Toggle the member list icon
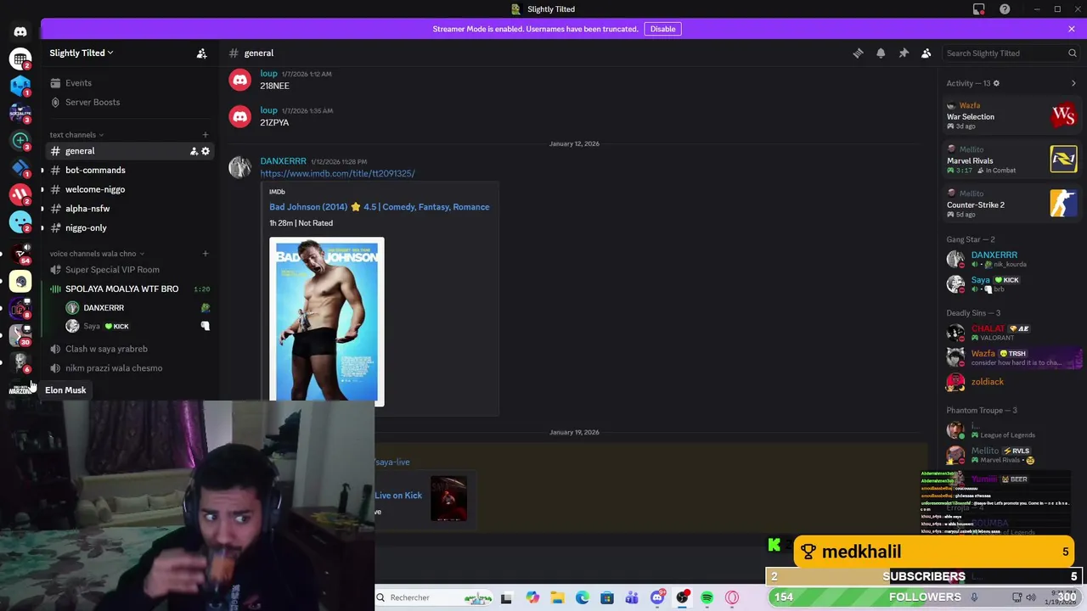Screen dimensions: 1087x611 [x=926, y=53]
